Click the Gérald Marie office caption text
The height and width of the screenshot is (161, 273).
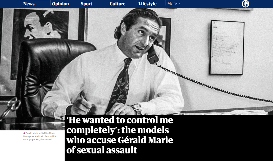coord(40,135)
